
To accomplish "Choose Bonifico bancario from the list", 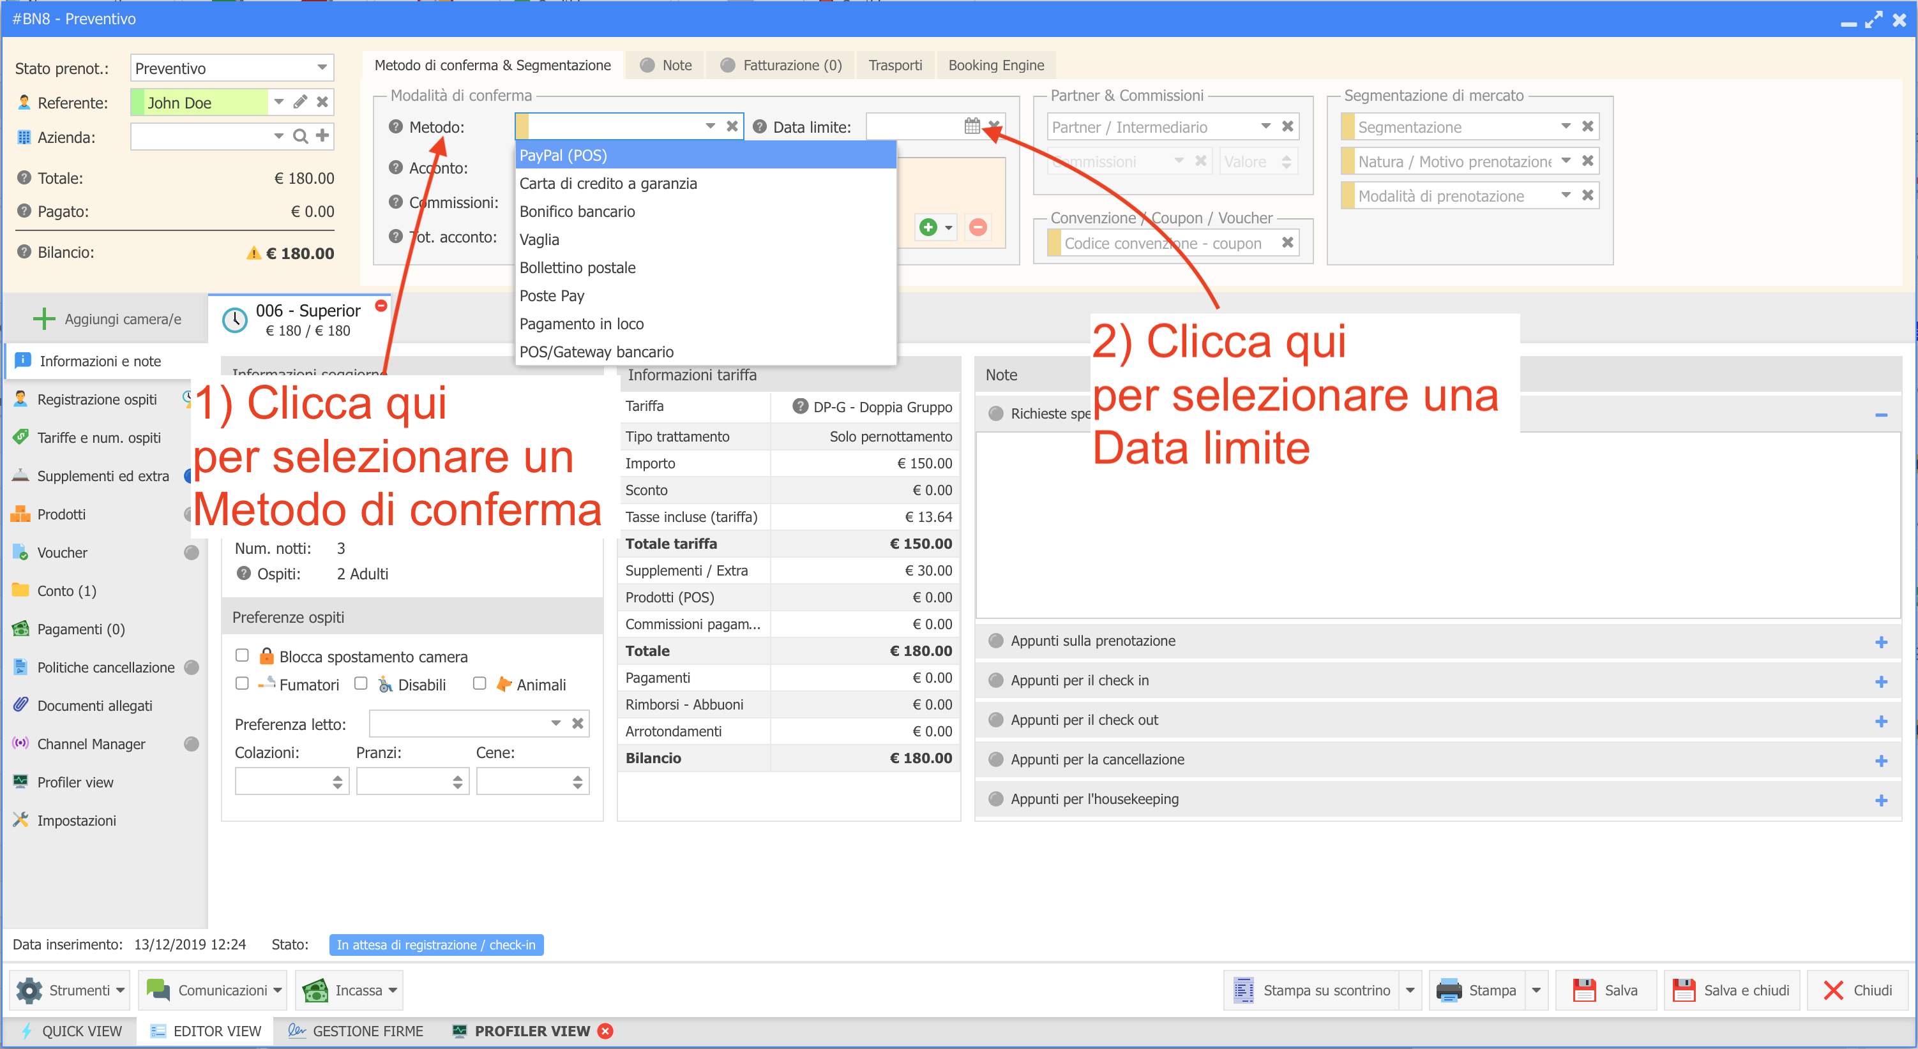I will point(705,211).
